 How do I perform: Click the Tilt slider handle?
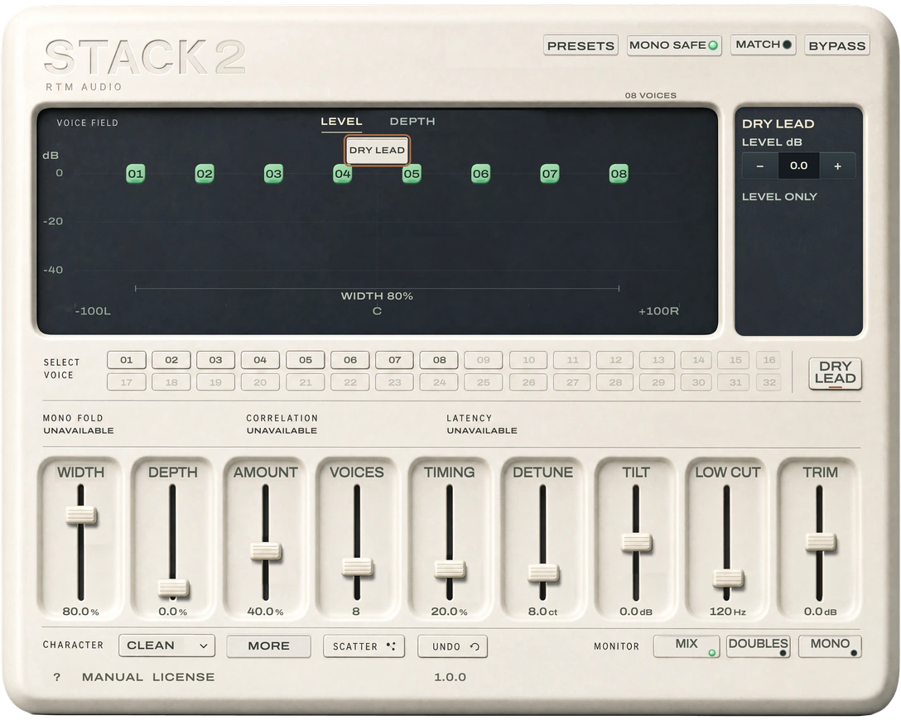tap(636, 542)
